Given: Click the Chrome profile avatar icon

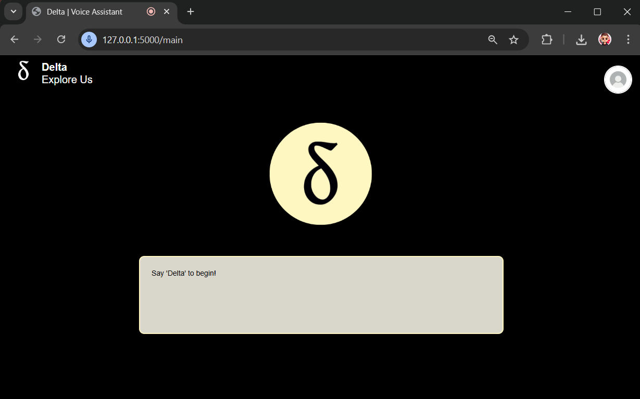Looking at the screenshot, I should [604, 39].
